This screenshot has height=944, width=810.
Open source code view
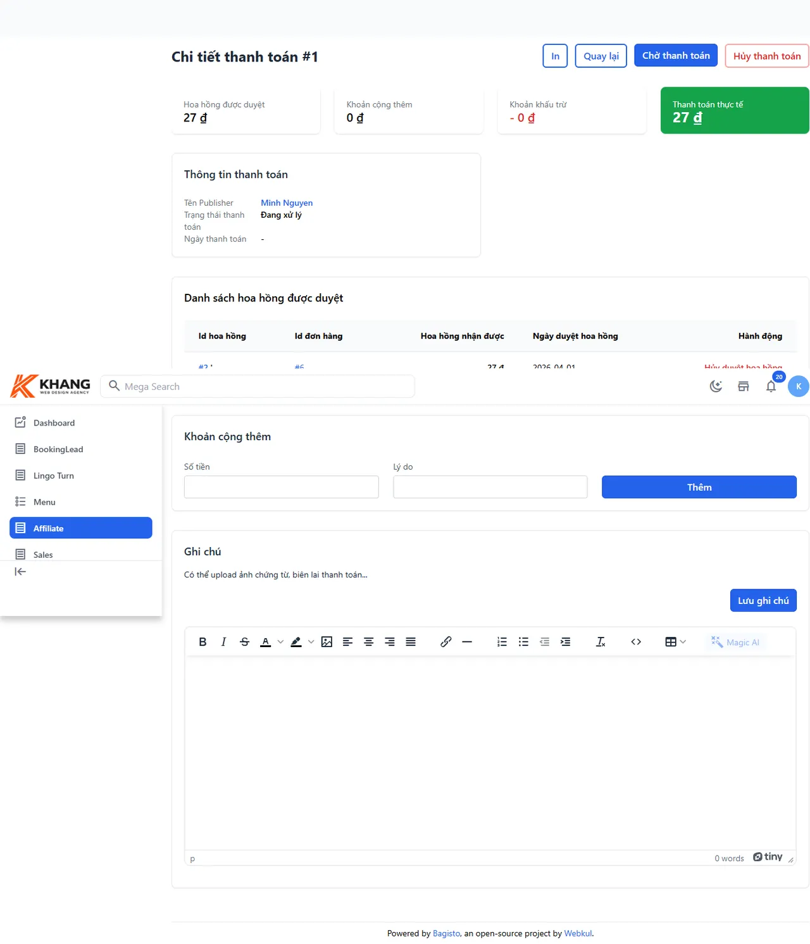(x=636, y=642)
